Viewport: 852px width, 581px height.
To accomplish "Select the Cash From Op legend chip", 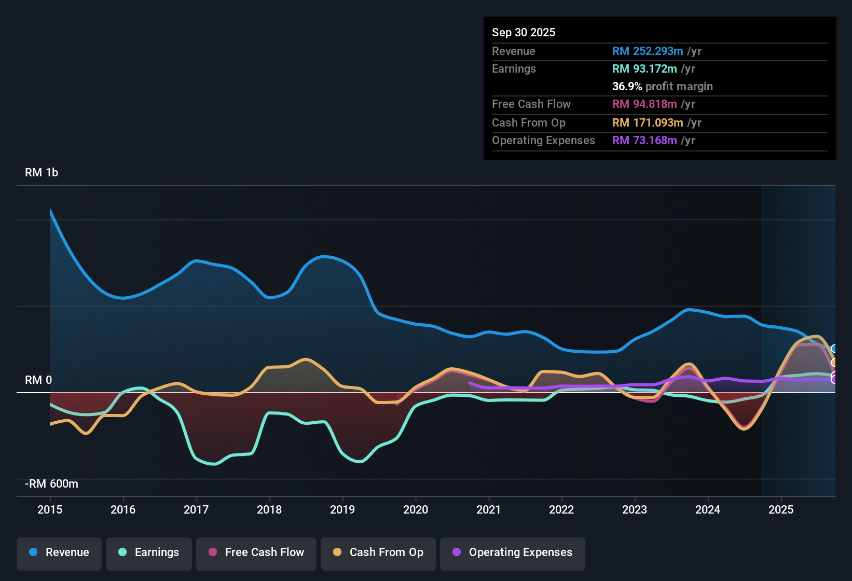I will pos(378,552).
